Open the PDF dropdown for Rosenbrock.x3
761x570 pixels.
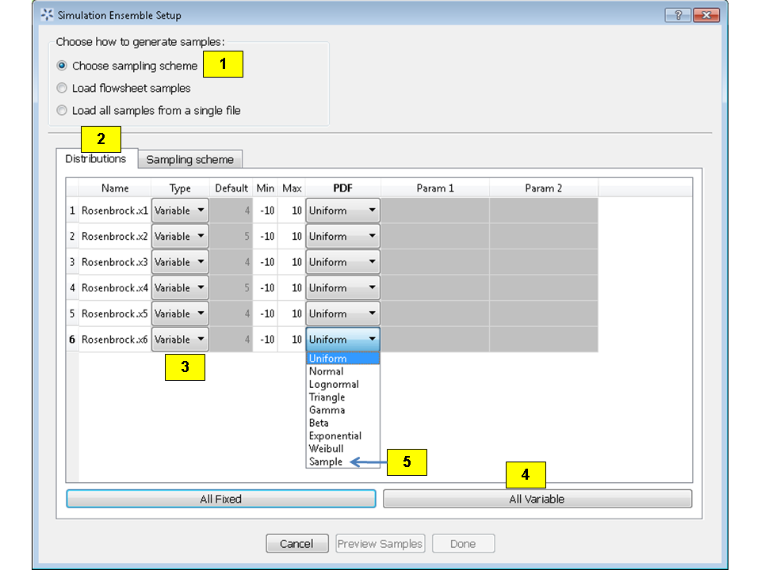342,261
